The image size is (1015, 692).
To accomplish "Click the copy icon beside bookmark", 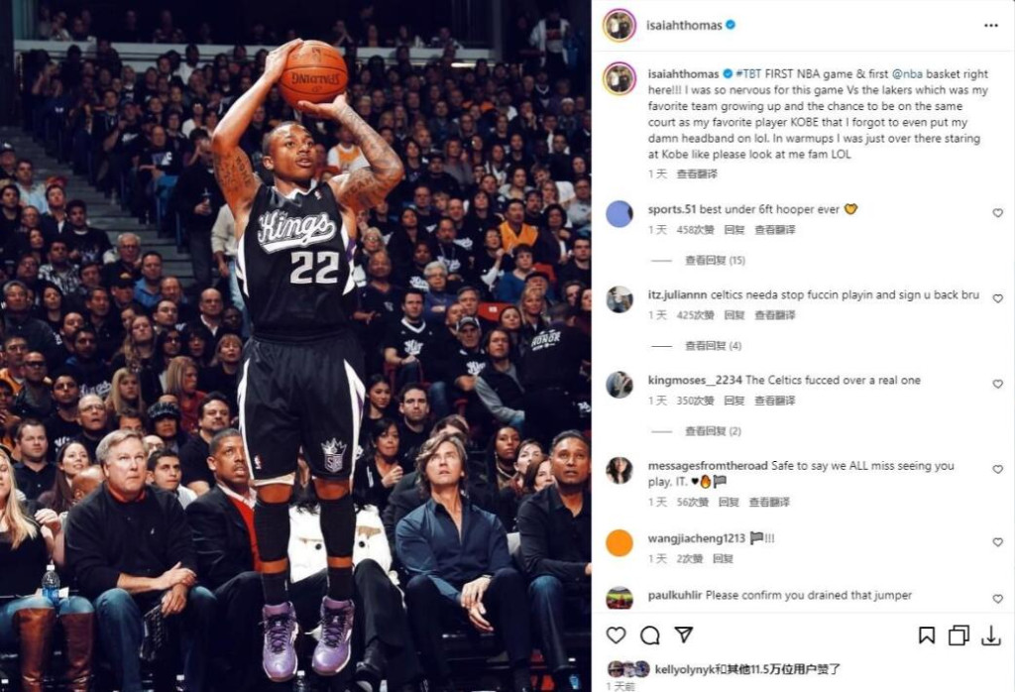I will click(959, 635).
